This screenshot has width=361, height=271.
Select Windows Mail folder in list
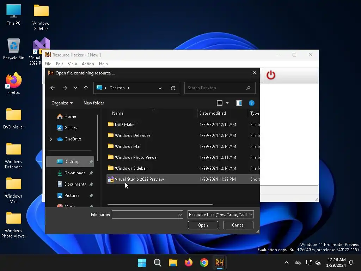183,146
